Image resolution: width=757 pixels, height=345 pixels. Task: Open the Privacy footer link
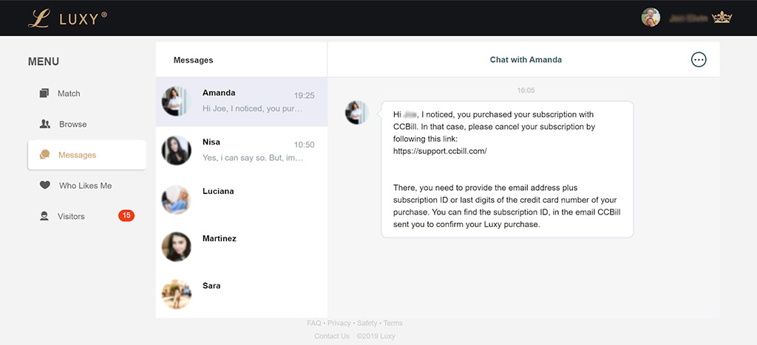[339, 323]
